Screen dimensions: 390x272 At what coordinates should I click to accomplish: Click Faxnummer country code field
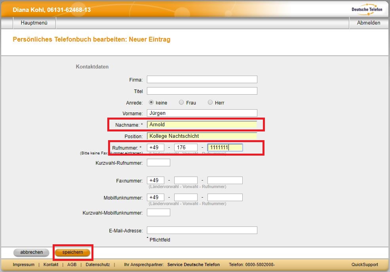(x=156, y=180)
